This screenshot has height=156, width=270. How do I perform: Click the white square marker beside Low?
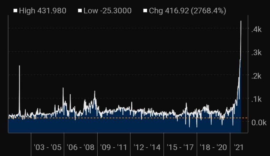[79, 11]
